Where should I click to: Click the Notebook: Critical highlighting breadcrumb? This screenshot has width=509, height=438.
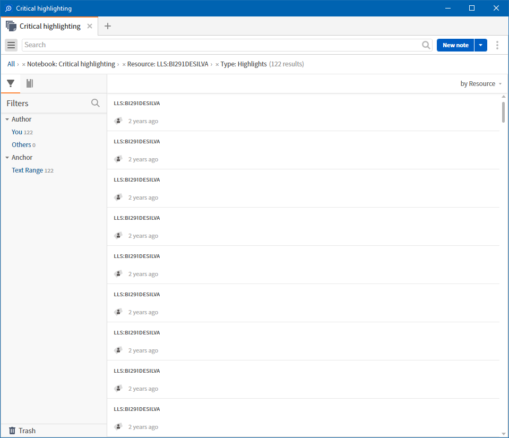pyautogui.click(x=71, y=64)
